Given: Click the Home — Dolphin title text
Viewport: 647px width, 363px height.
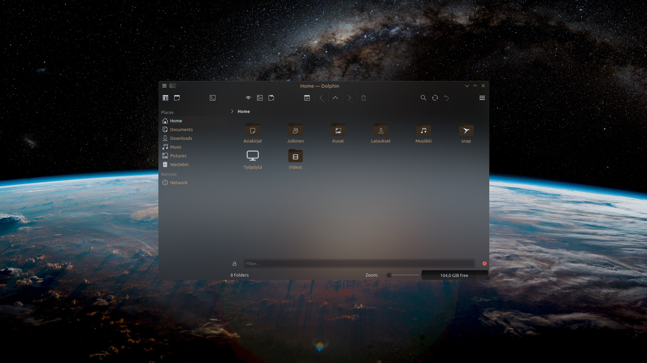Looking at the screenshot, I should [320, 86].
